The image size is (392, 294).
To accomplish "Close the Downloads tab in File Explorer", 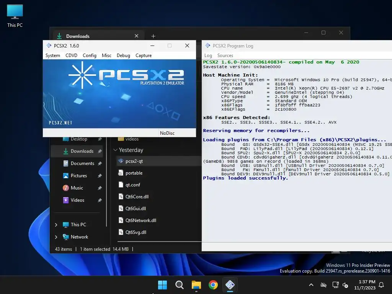I will tap(137, 36).
